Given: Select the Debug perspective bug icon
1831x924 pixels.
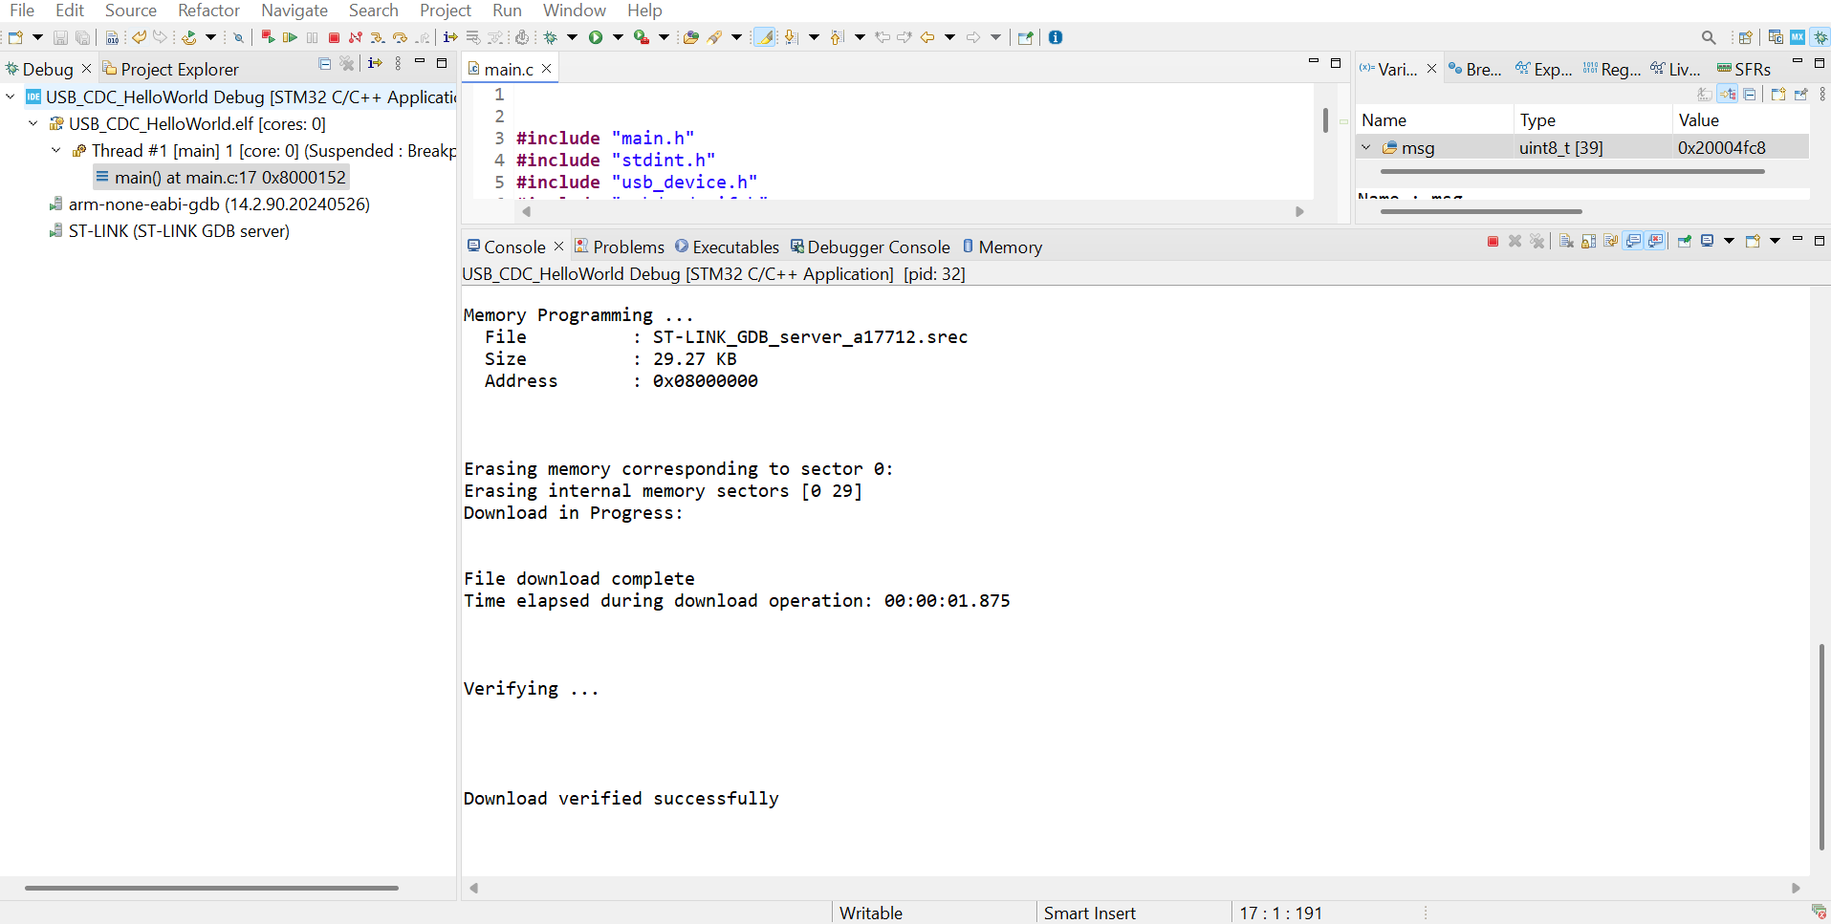Looking at the screenshot, I should click(1821, 37).
